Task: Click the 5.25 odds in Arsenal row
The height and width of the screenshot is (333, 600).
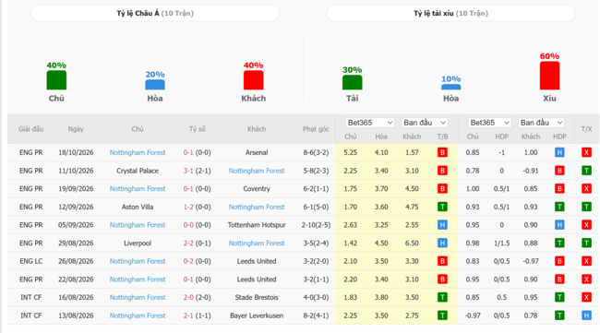Action: pyautogui.click(x=350, y=152)
